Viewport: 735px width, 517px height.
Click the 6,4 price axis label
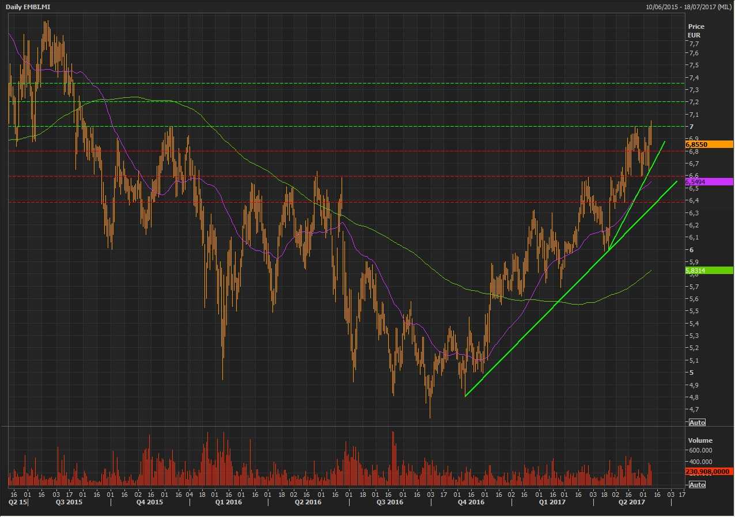(694, 200)
